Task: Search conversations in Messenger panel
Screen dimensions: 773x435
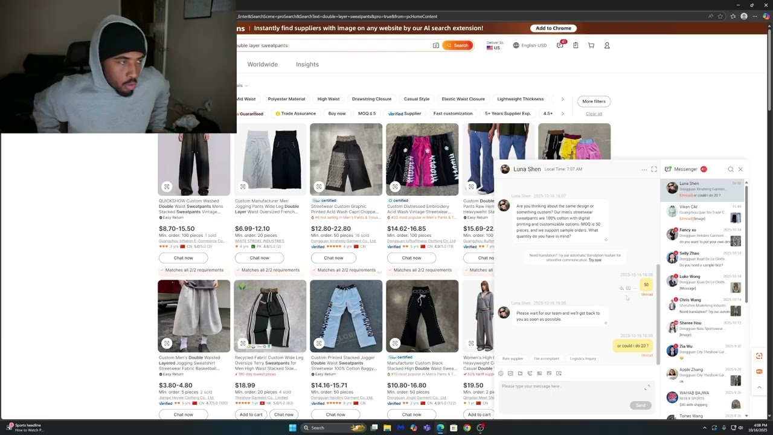Action: coord(731,169)
